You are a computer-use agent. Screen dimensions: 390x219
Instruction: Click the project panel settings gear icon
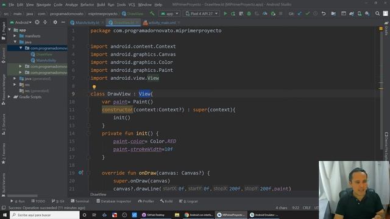(55, 23)
